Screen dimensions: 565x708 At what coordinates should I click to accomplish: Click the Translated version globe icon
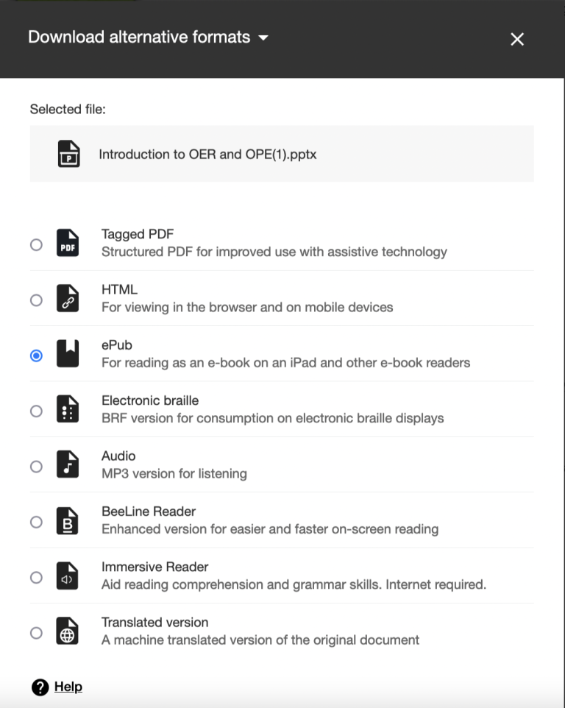[x=67, y=631]
